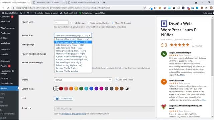Pick the black and white split swatch
This screenshot has height=120, width=214.
coord(127,89)
